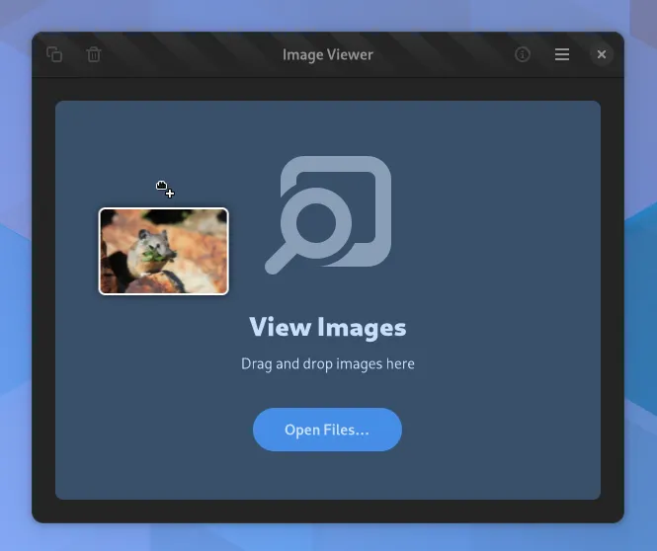The image size is (657, 551).
Task: Click the copy-drag cursor plus badge
Action: tap(170, 194)
